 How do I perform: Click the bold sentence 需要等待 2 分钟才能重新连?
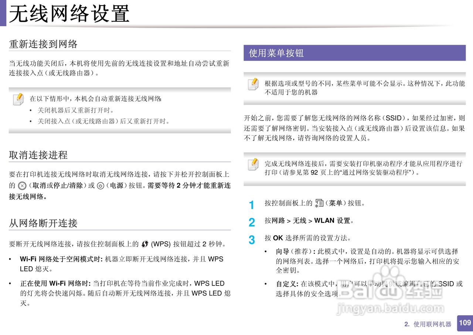(189, 185)
